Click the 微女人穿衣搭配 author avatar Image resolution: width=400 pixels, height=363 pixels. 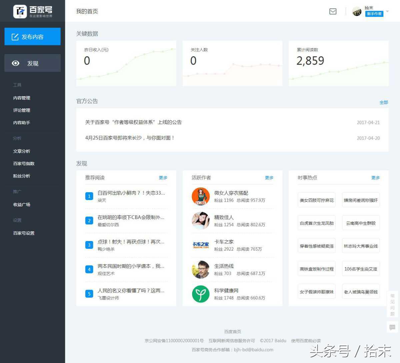pyautogui.click(x=201, y=196)
